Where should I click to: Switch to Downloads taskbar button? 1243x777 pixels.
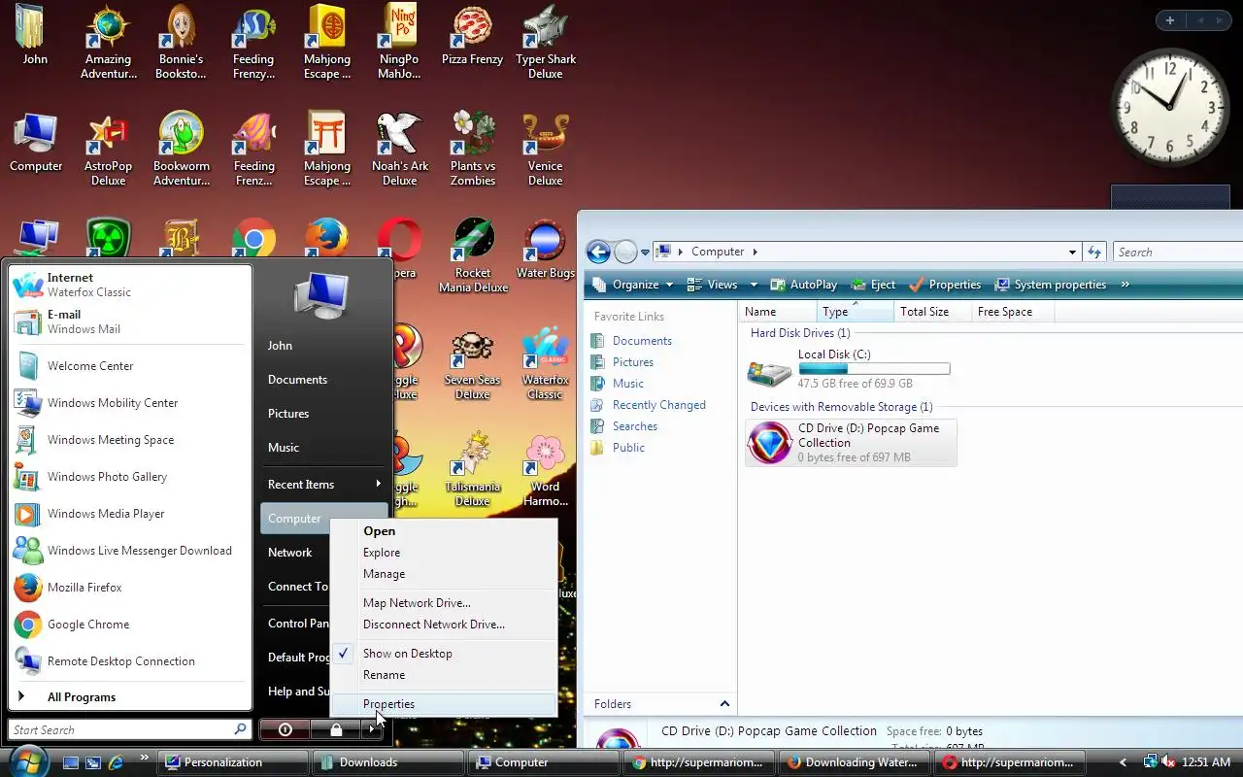(x=386, y=762)
